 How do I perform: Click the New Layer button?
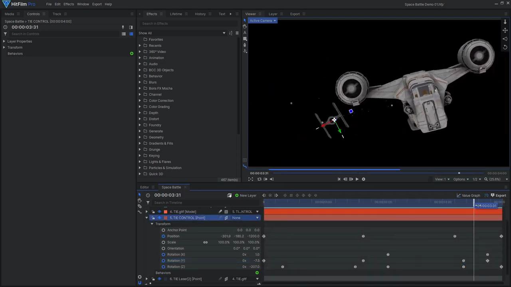(x=246, y=195)
